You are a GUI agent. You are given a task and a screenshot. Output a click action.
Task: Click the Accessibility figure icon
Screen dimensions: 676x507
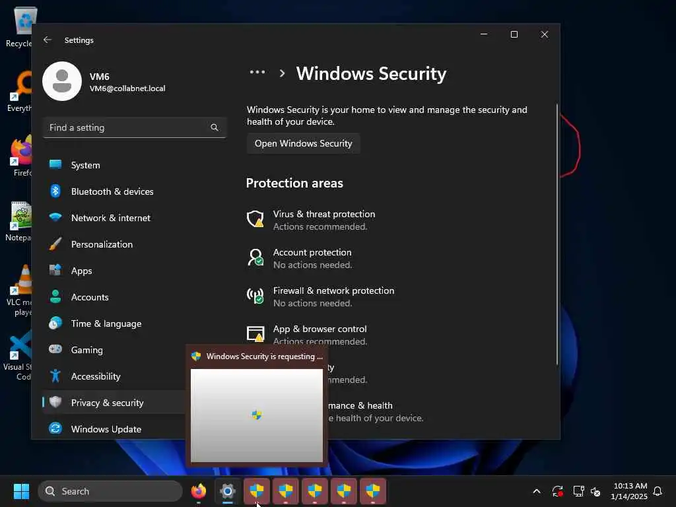[55, 376]
